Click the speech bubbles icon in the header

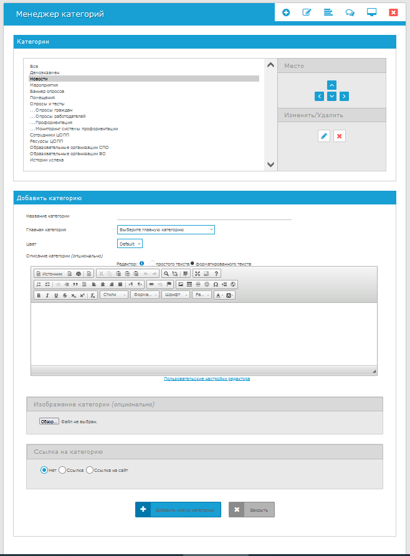click(350, 12)
